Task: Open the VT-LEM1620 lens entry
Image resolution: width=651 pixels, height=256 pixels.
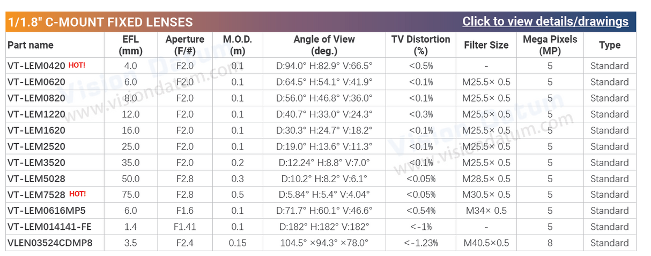Action: [x=36, y=130]
